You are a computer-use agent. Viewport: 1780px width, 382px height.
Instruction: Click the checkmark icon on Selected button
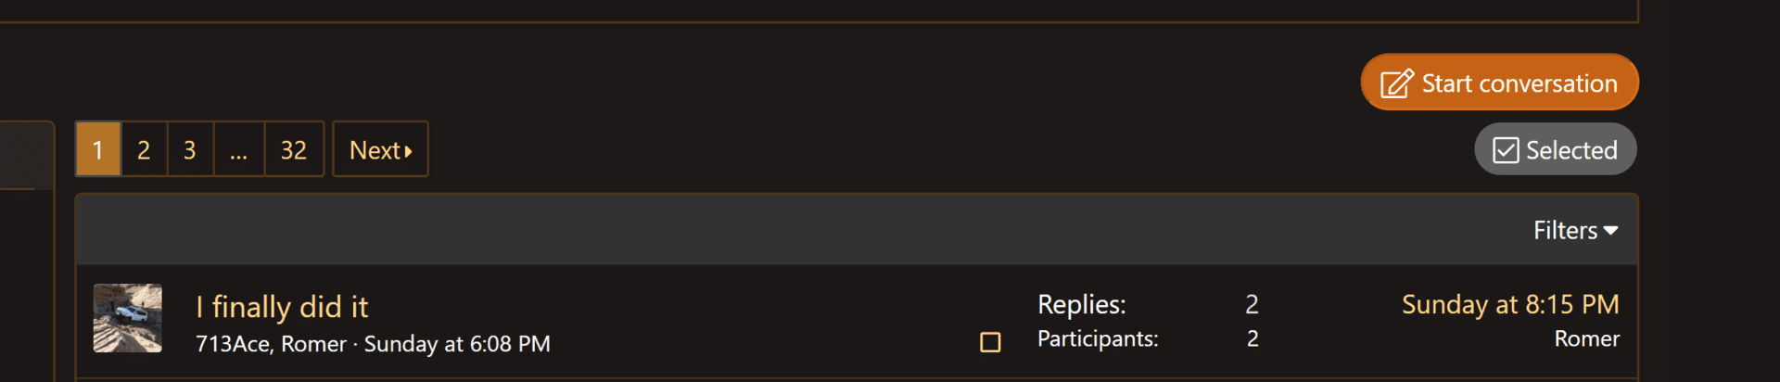pyautogui.click(x=1506, y=150)
